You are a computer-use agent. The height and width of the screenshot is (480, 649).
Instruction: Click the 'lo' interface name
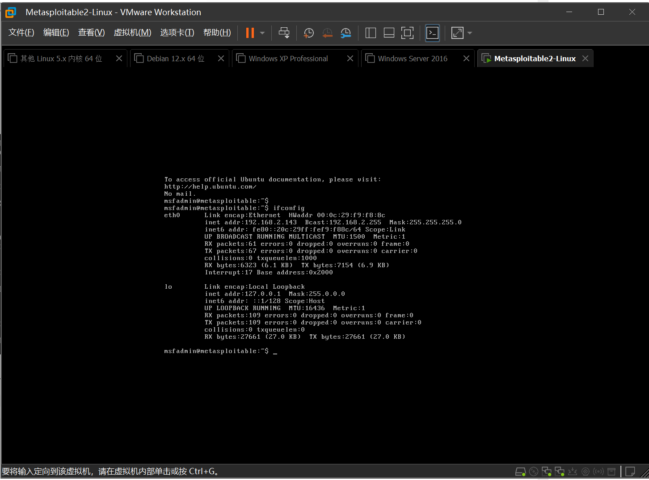168,287
